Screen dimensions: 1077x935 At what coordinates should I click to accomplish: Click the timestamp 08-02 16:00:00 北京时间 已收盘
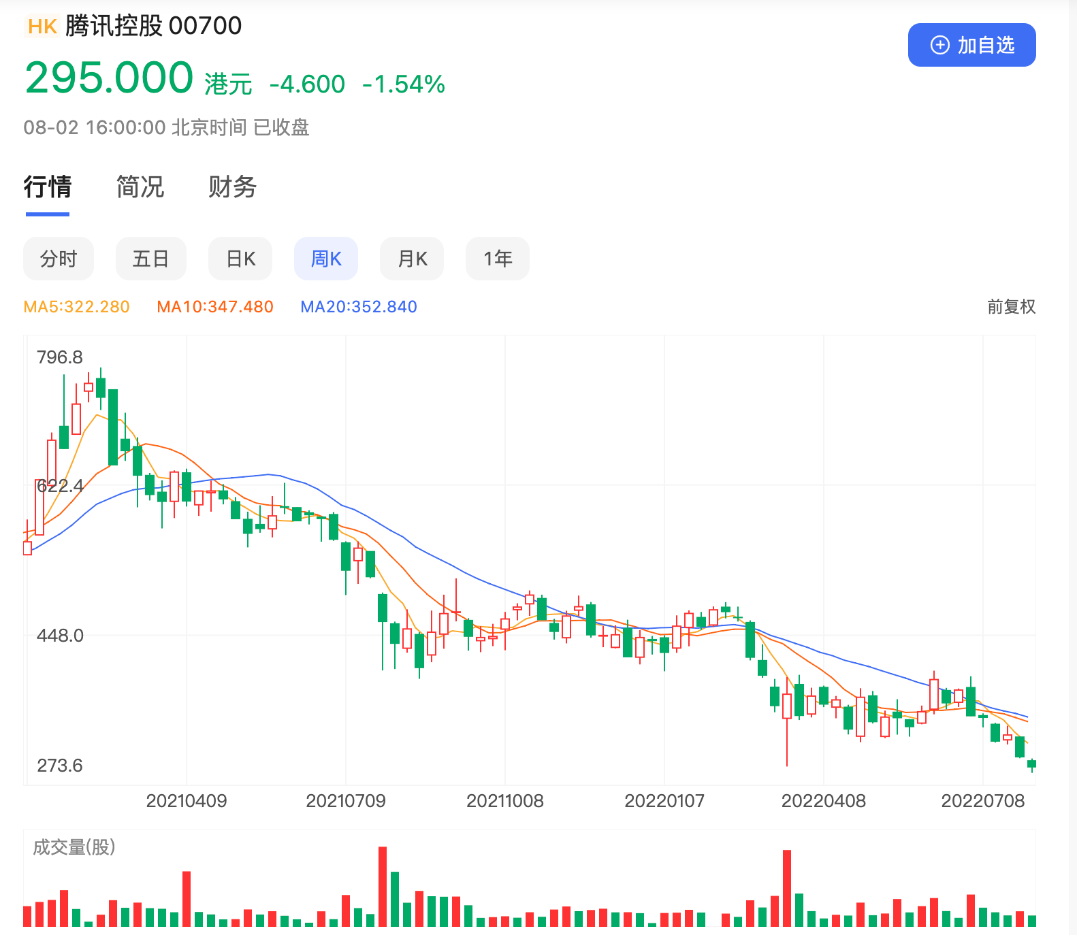tap(166, 127)
